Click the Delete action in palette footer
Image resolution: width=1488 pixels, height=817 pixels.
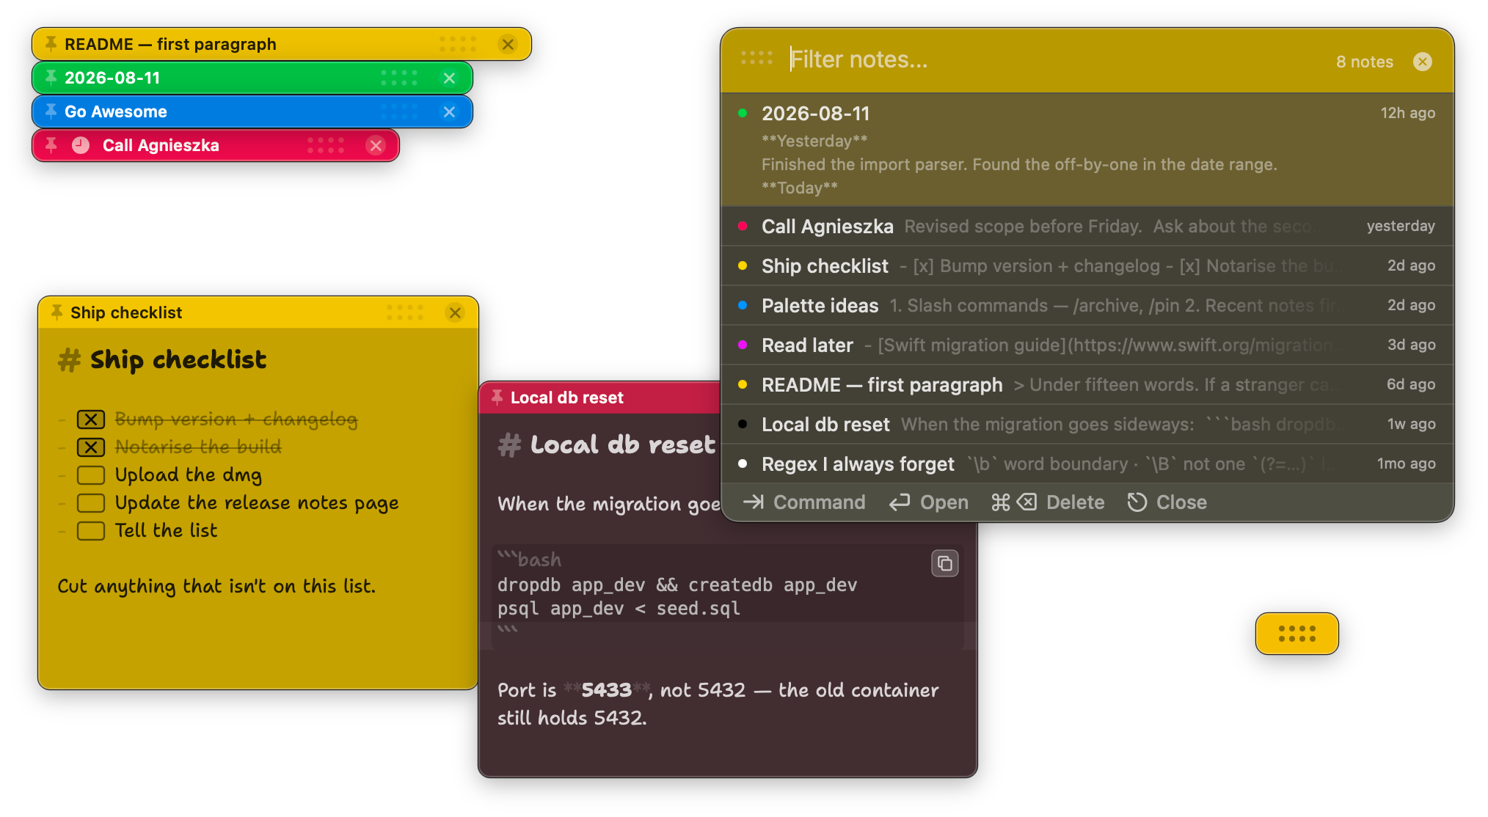pos(1048,502)
